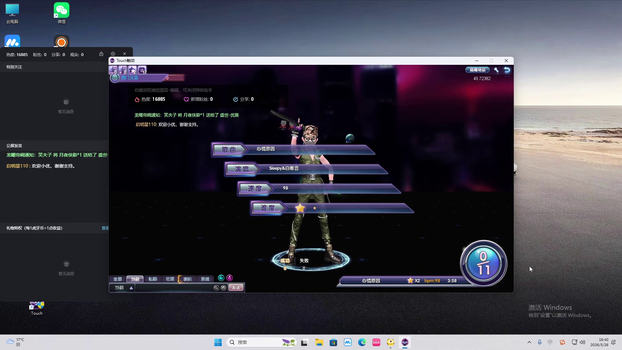The height and width of the screenshot is (350, 622).
Task: Click the lock icon in live panel header
Action: pos(101,54)
